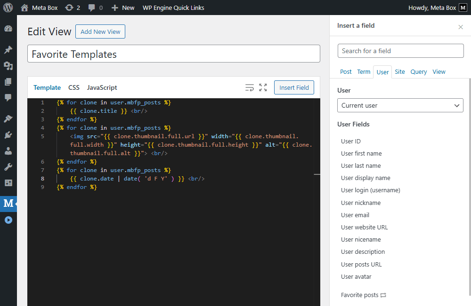Open the Comments icon in sidebar
The image size is (471, 306).
pos(8,98)
